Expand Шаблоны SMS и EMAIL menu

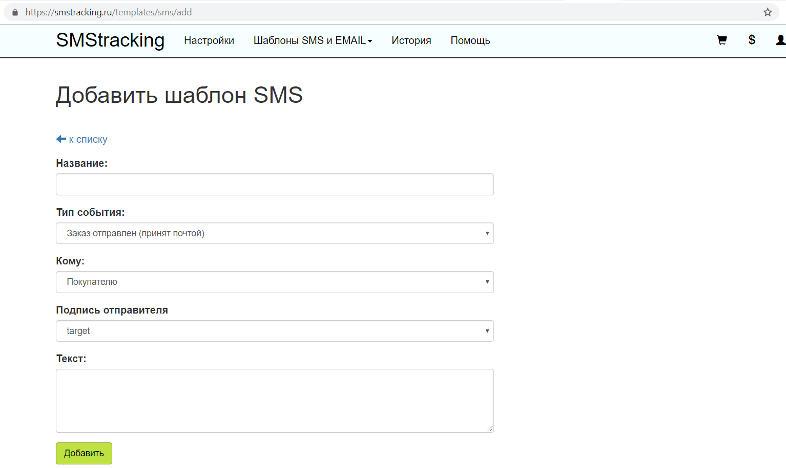[313, 40]
